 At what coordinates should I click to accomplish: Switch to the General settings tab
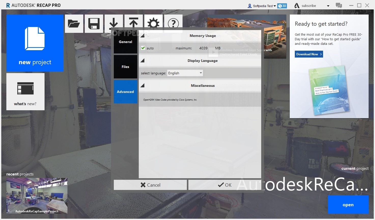pos(126,42)
